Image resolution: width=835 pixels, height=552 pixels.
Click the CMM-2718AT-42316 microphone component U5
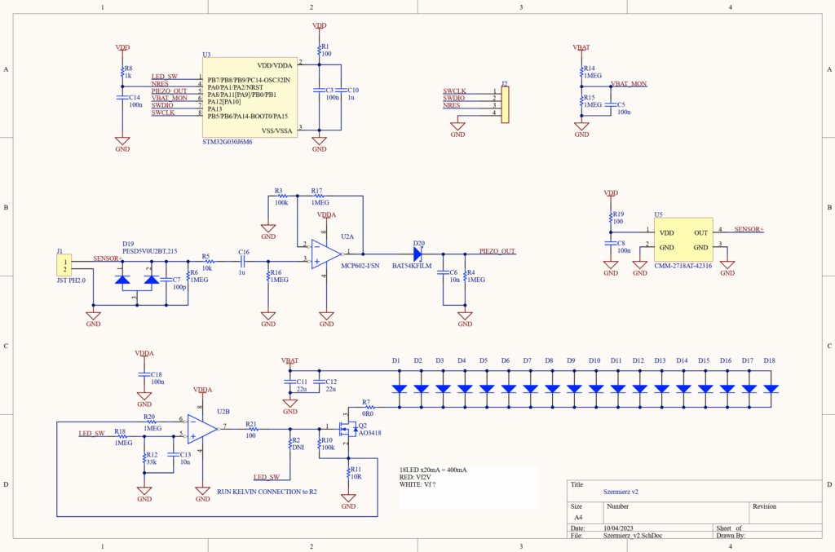click(x=683, y=239)
